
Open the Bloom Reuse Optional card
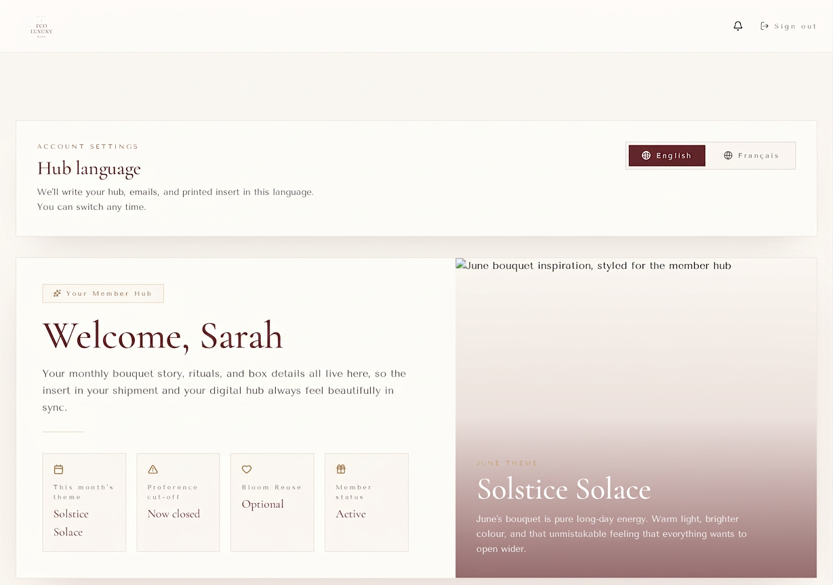(272, 502)
